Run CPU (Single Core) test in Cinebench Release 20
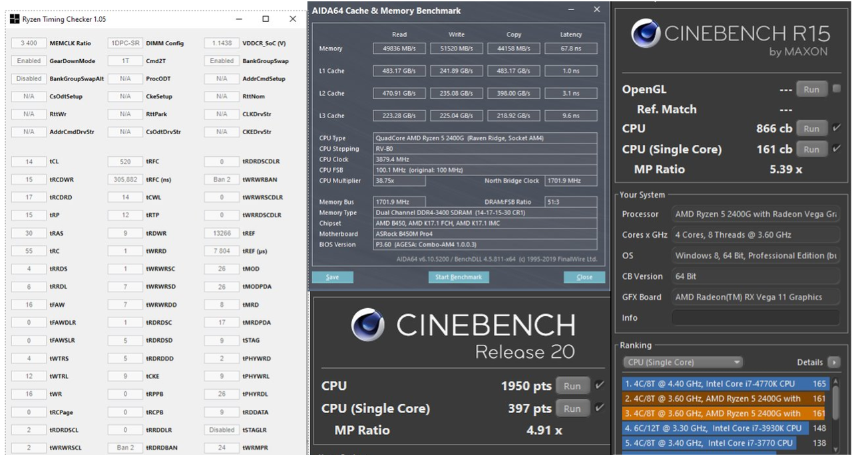Viewport: 852px width, 455px height. (x=572, y=409)
